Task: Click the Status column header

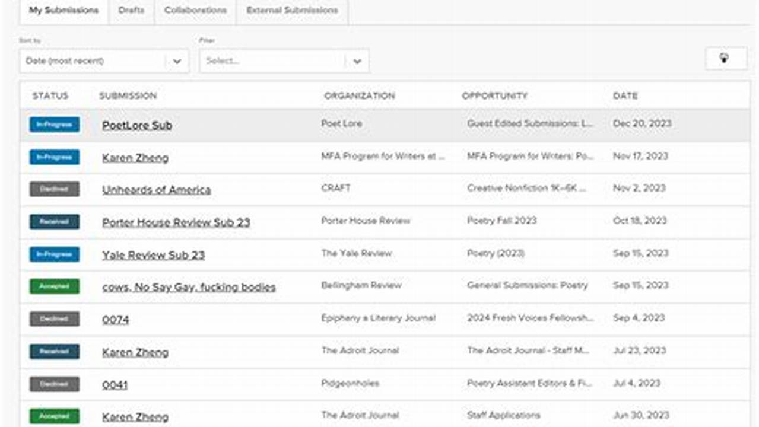Action: (50, 95)
